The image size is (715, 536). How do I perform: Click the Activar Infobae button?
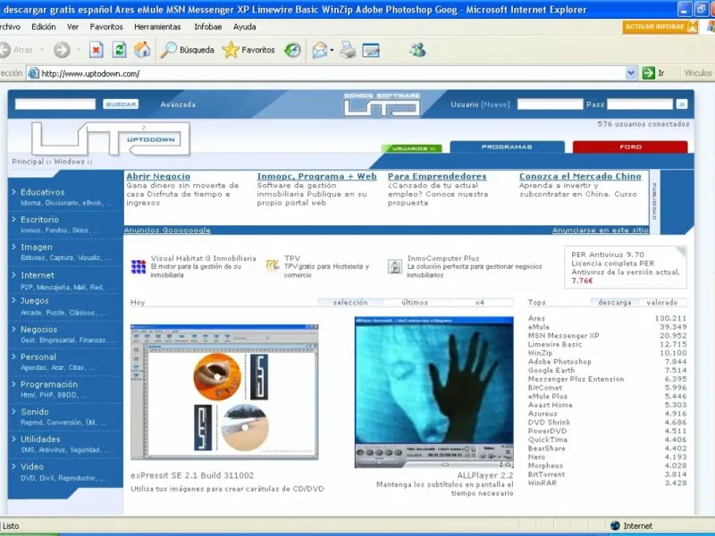tap(660, 27)
